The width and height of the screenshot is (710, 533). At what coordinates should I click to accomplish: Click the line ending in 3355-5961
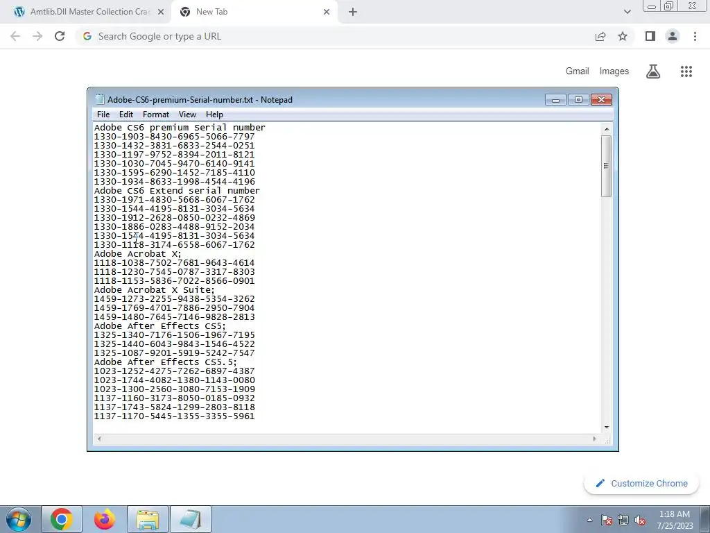point(174,416)
